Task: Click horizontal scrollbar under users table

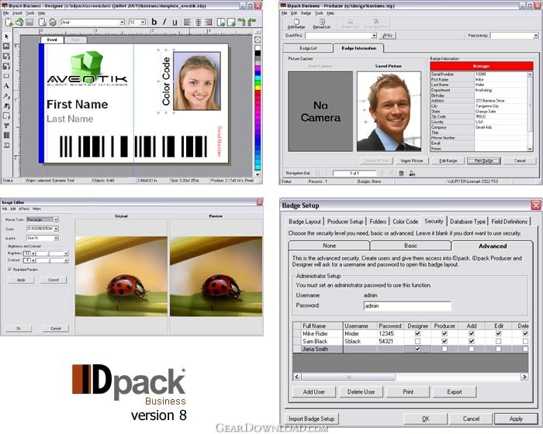Action: tap(410, 377)
